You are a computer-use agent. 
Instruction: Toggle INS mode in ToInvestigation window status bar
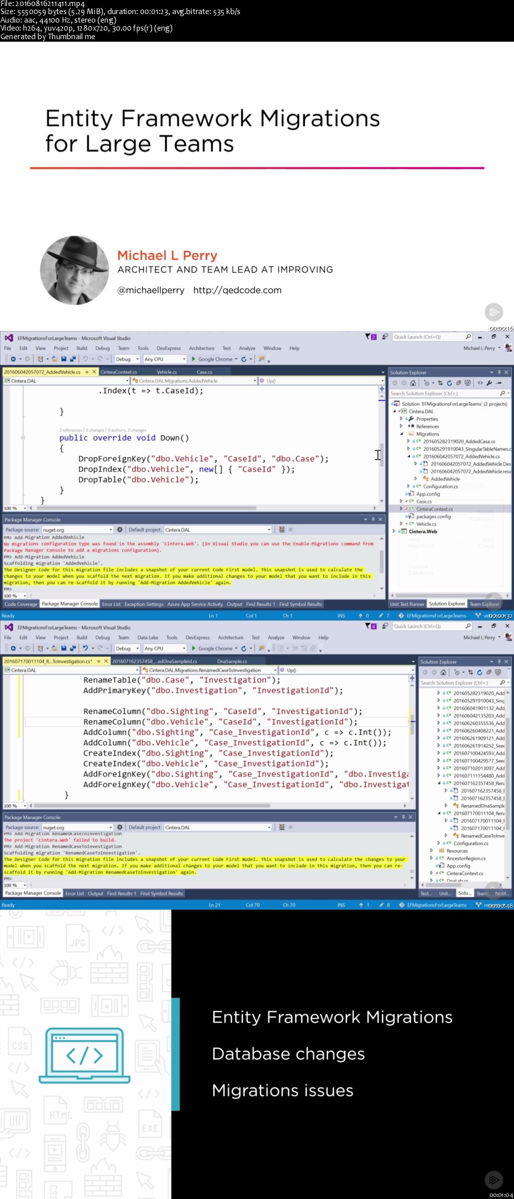click(x=341, y=905)
